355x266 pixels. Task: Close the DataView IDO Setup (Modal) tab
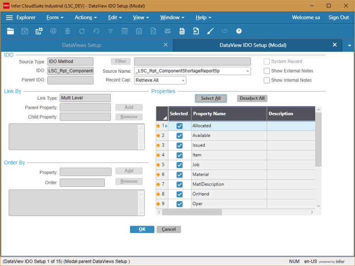(x=335, y=45)
